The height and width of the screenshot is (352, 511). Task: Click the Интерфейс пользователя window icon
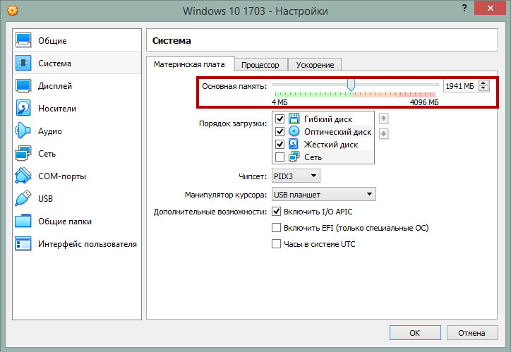click(23, 243)
